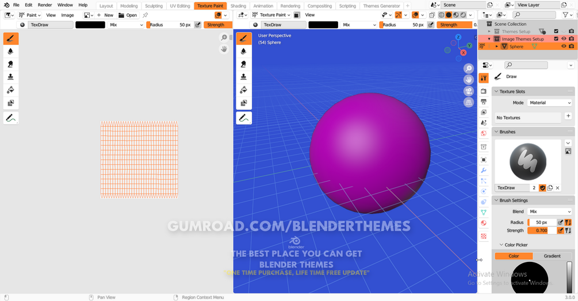Screen dimensions: 578x301
Task: Open the Paint mode dropdown in the image editor
Action: tap(29, 15)
